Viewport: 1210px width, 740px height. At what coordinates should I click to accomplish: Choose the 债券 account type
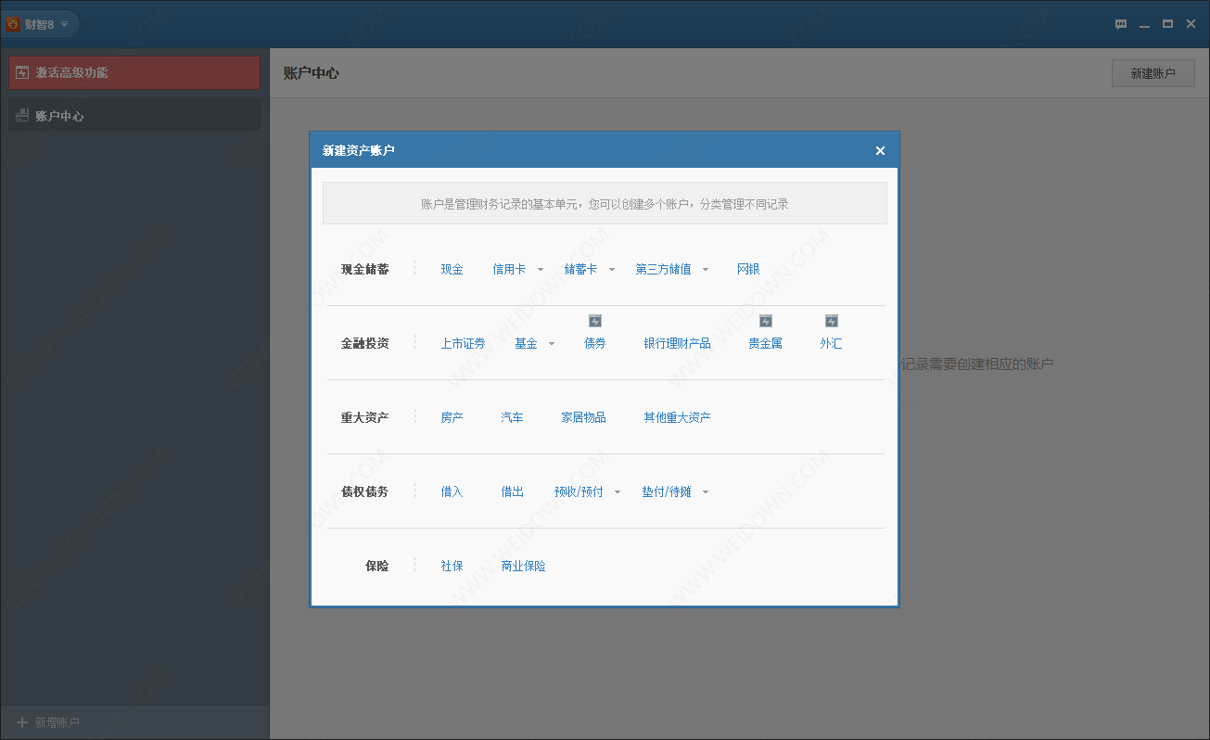tap(595, 343)
